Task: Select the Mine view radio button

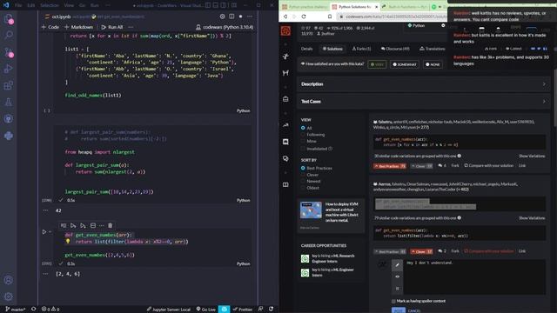Action: pyautogui.click(x=303, y=141)
